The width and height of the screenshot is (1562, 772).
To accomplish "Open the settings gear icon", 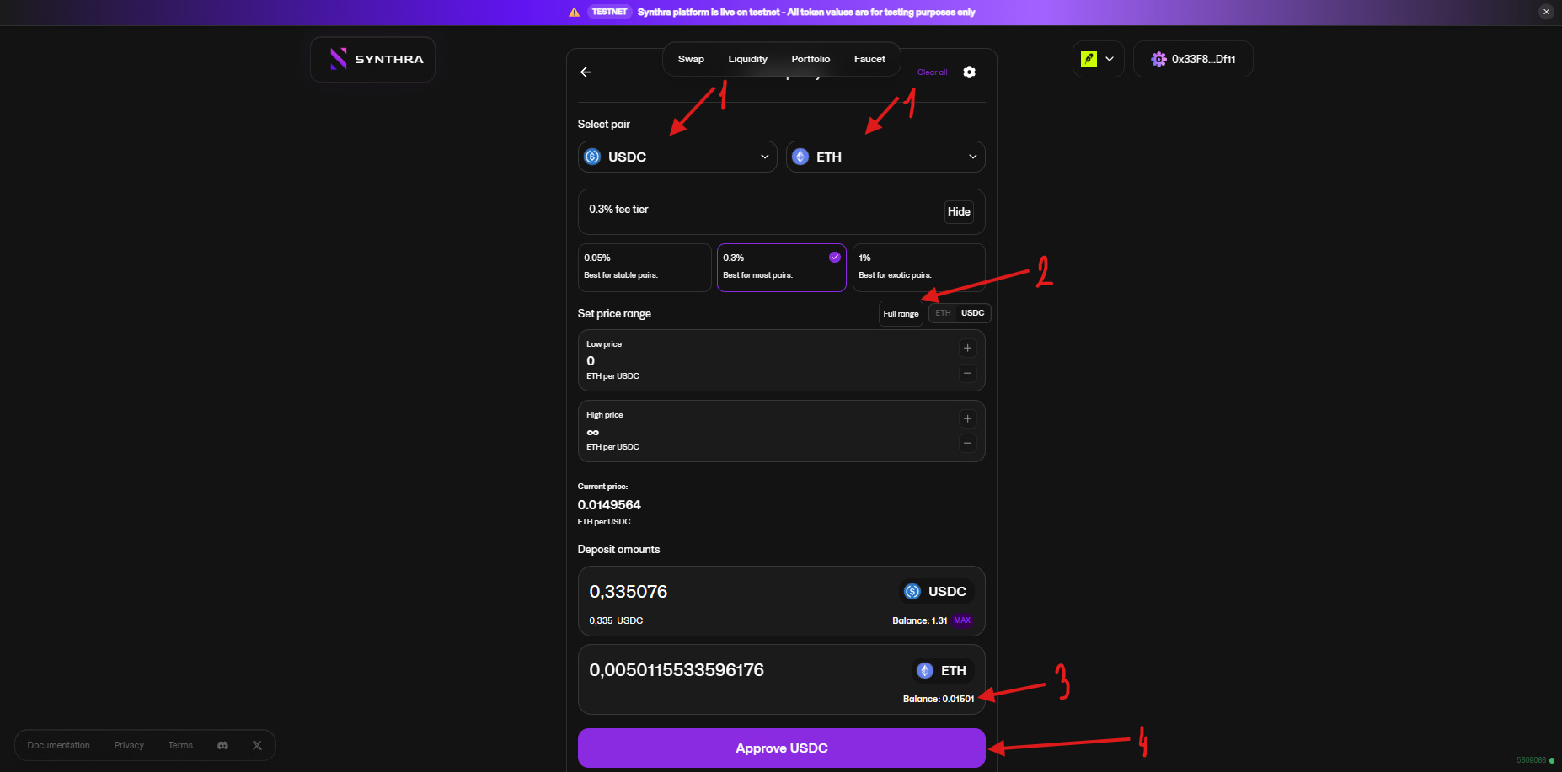I will pos(969,72).
